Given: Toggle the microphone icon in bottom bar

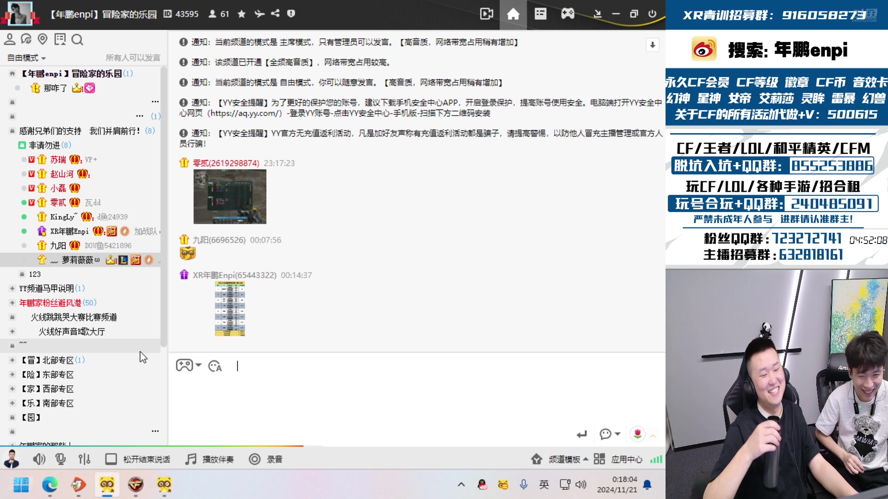Looking at the screenshot, I should 61,459.
